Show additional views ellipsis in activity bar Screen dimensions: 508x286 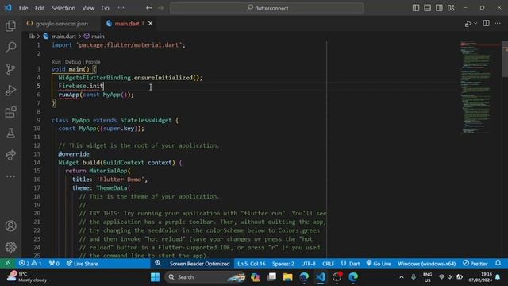pos(10,176)
